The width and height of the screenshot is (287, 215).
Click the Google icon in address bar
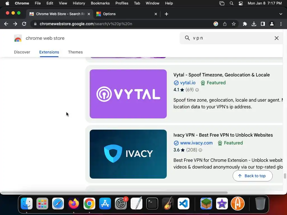pyautogui.click(x=216, y=24)
